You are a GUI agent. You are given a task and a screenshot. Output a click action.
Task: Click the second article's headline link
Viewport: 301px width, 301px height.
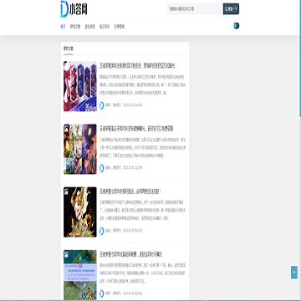click(136, 129)
